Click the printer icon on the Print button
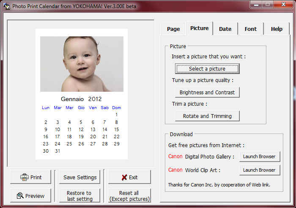The width and height of the screenshot is (296, 208). coord(25,177)
